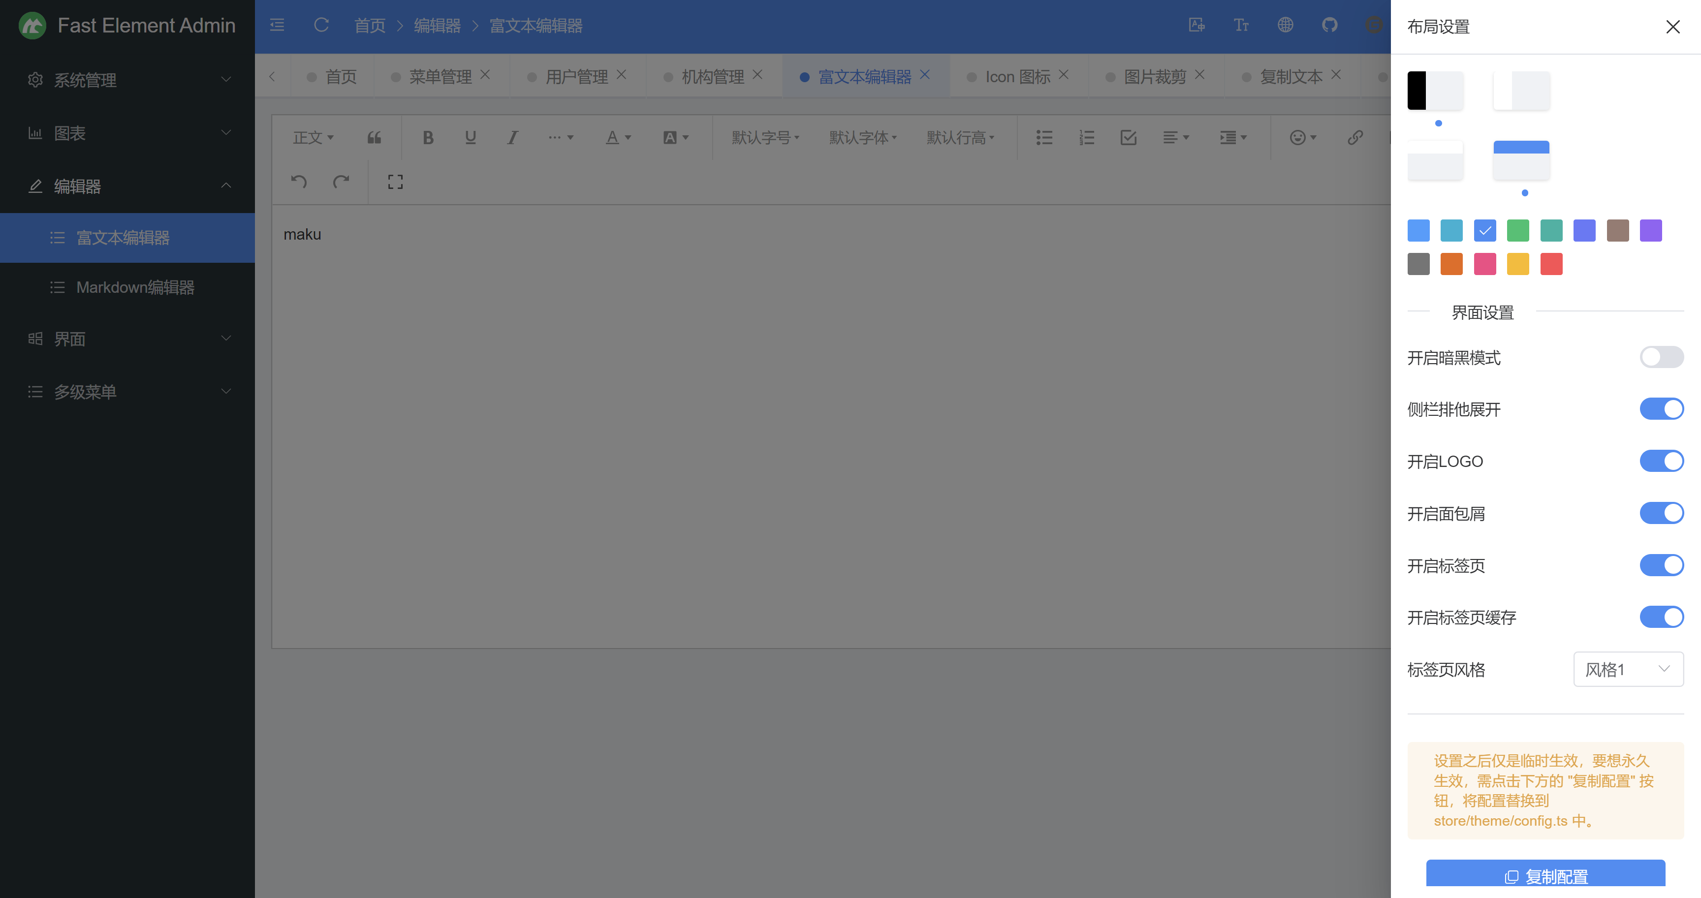Viewport: 1701px width, 898px height.
Task: Undo the last edit
Action: point(299,182)
